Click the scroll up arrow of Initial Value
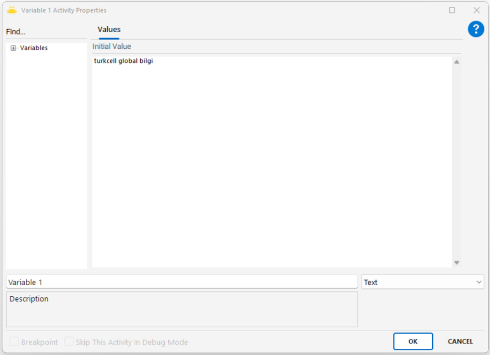Viewport: 490px width, 355px height. (x=457, y=62)
